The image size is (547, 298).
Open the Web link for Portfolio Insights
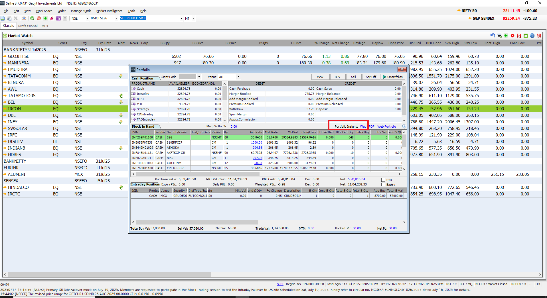point(363,126)
